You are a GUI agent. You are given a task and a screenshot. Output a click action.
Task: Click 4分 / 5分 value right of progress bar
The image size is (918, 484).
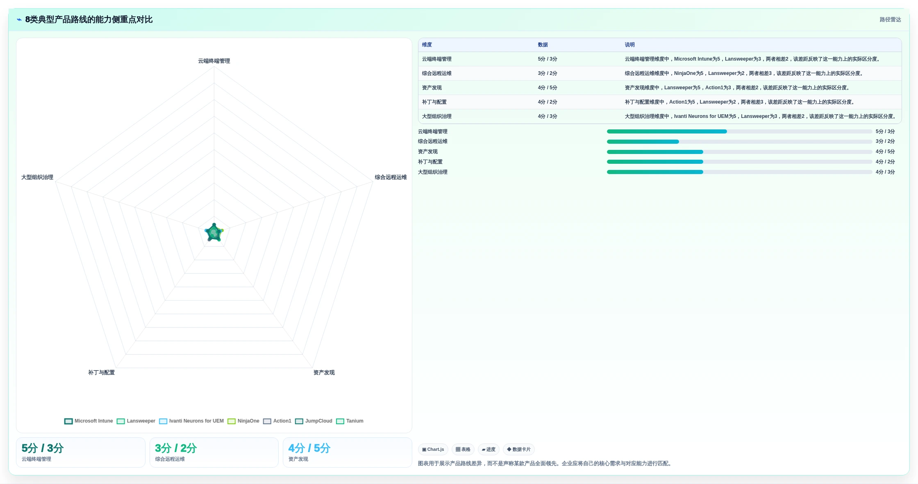tap(885, 152)
